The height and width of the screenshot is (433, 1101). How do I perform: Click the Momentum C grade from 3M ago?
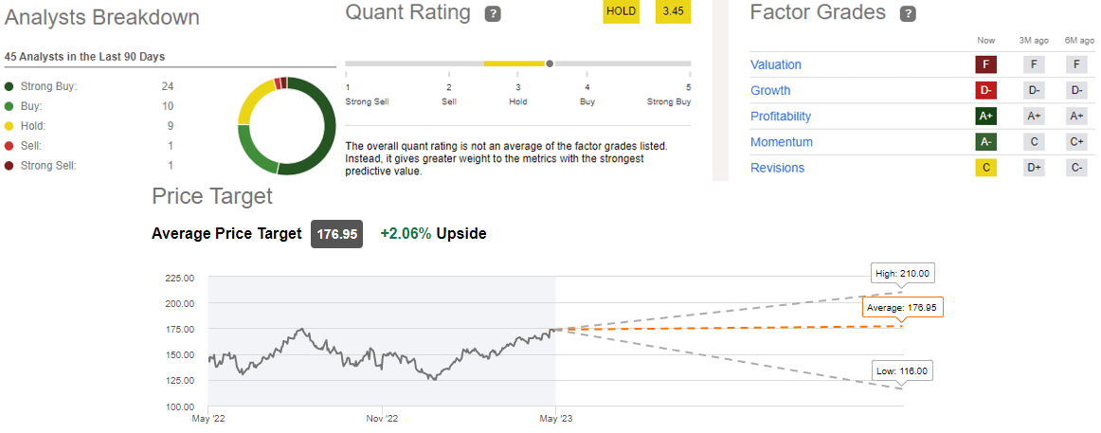(1032, 142)
